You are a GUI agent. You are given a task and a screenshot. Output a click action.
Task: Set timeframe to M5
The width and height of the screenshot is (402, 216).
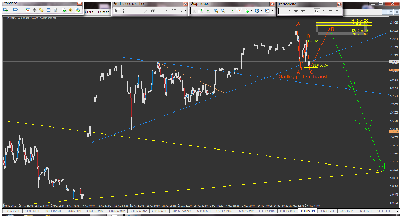click(x=289, y=11)
